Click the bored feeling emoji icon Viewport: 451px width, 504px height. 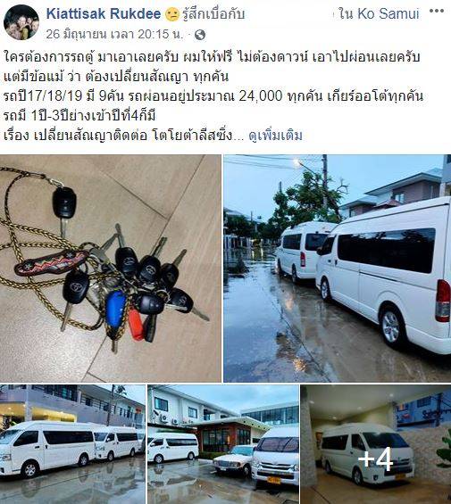(172, 14)
